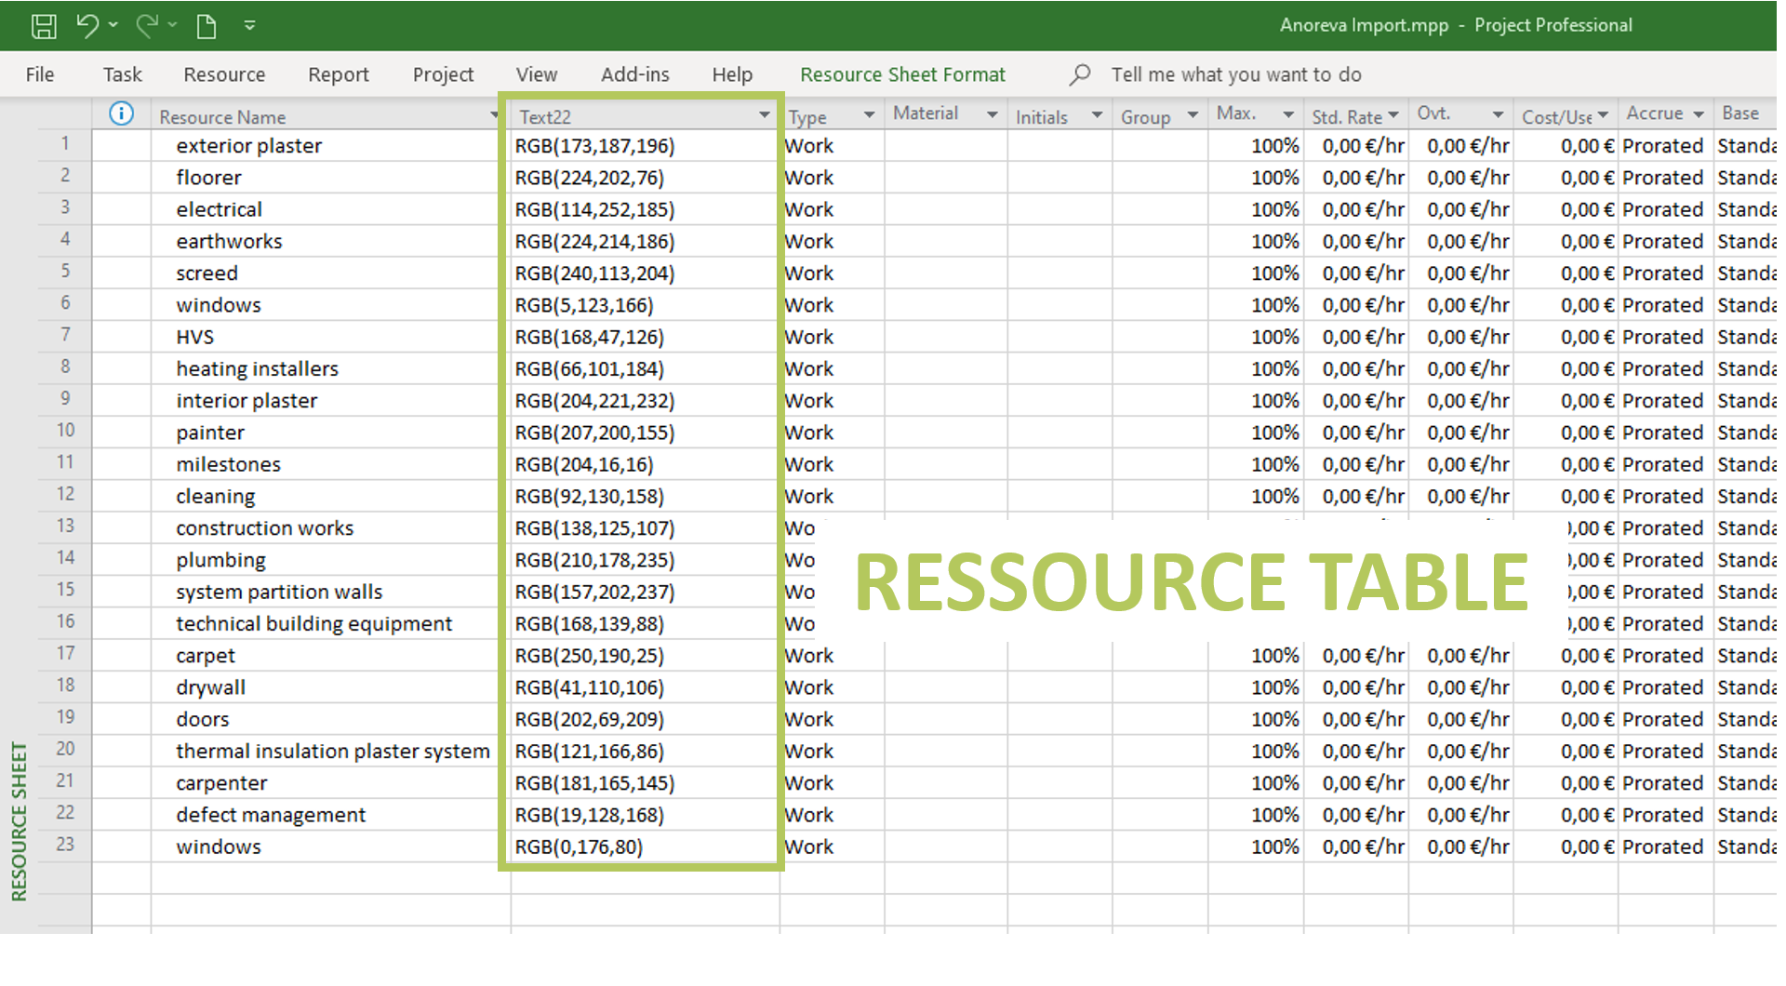Open the File menu
The image size is (1786, 986).
tap(40, 74)
